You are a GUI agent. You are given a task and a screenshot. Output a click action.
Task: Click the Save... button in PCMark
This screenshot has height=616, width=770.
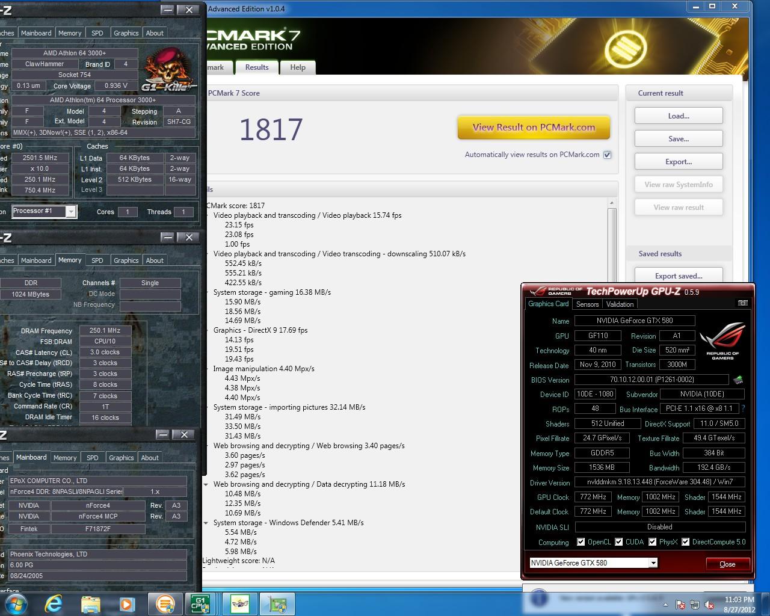click(679, 139)
